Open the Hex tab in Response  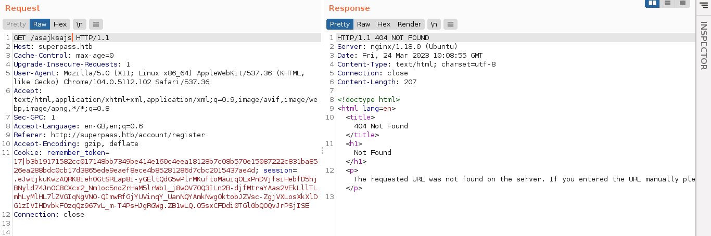[384, 24]
